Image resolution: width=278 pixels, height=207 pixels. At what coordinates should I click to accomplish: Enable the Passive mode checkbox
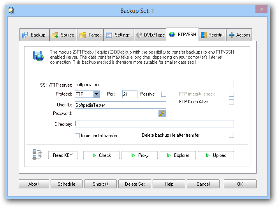click(164, 94)
